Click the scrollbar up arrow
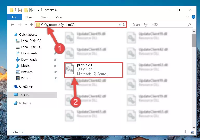Viewport: 200px width, 140px height. coord(194,32)
